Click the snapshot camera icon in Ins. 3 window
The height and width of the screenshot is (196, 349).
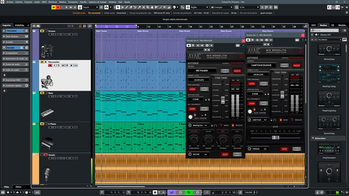coord(297,40)
